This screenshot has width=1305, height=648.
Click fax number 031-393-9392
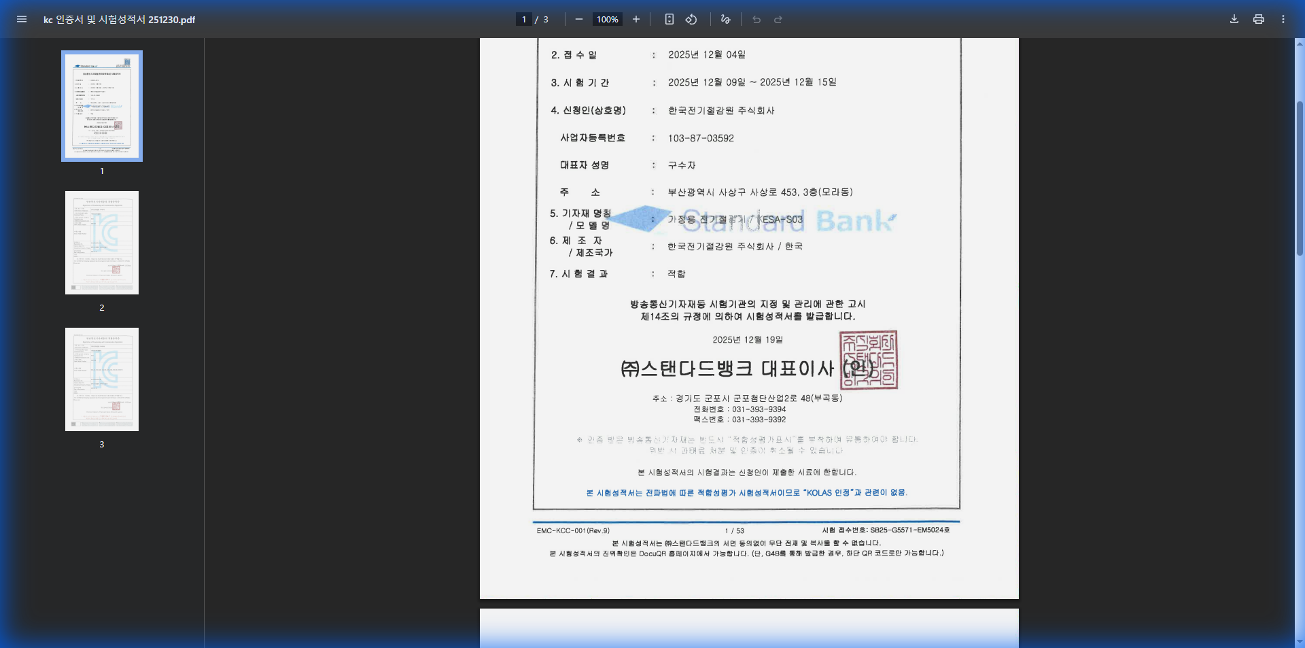(x=759, y=420)
